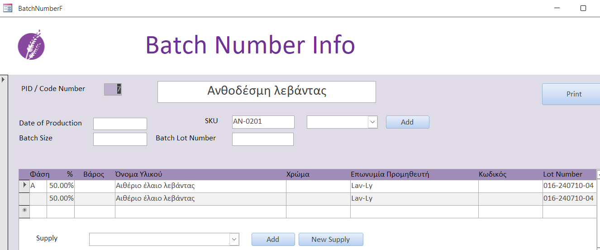This screenshot has width=600, height=250.
Task: Click the subform vertical scrollbar up arrow
Action: (x=598, y=174)
